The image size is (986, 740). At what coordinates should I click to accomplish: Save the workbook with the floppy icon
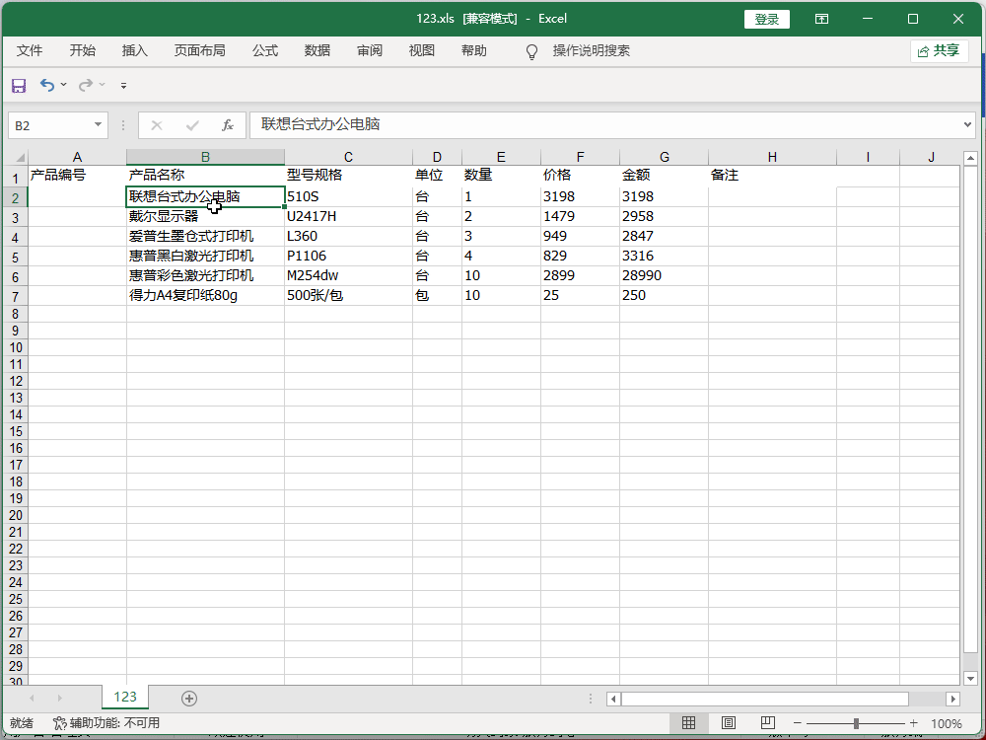click(19, 85)
